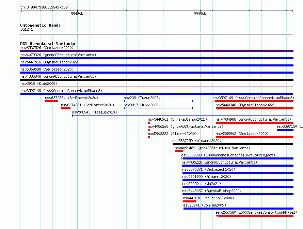Open nsv5903282 (Almarri2020) label
This screenshot has width=303, height=229.
pos(172,134)
